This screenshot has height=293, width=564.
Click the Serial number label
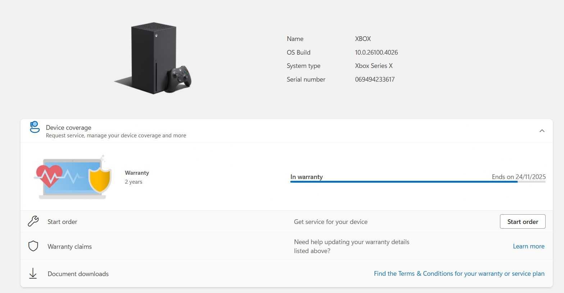(306, 79)
